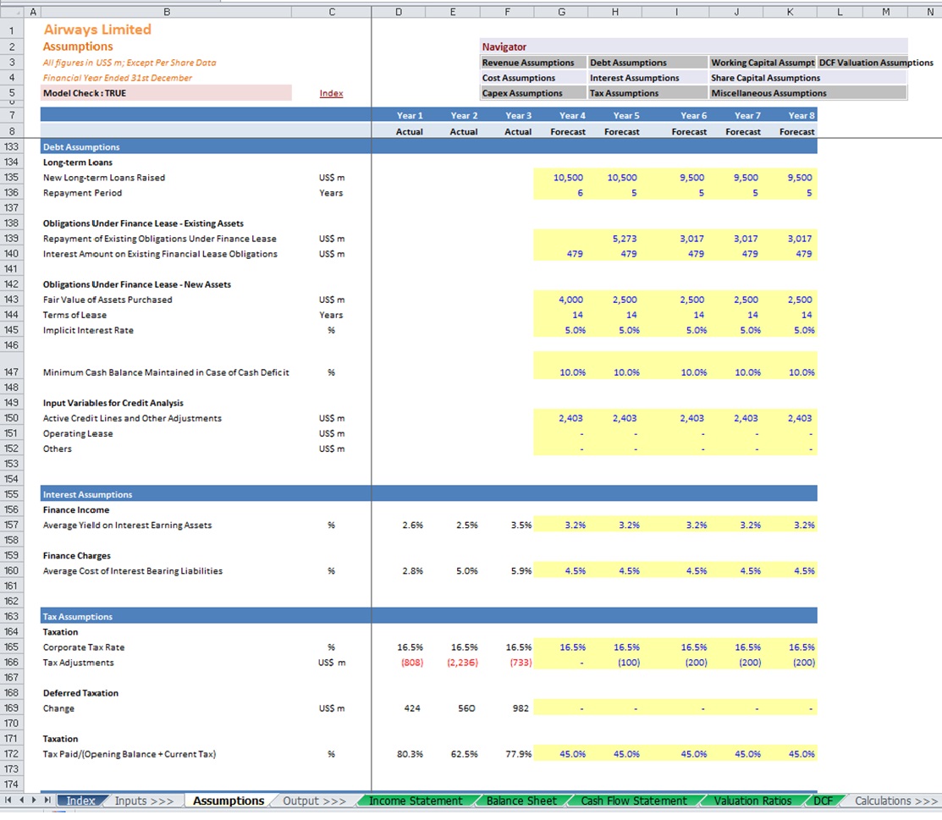Jump to Revenue Assumptions in Navigator
The image size is (942, 820).
click(x=533, y=63)
